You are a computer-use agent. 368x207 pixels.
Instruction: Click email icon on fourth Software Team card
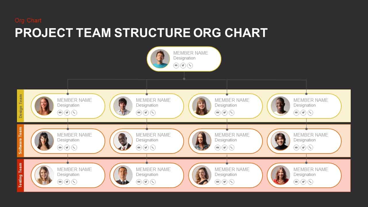pyautogui.click(x=296, y=147)
